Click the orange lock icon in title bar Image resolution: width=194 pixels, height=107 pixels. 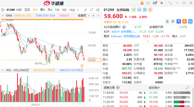[x=142, y=3]
